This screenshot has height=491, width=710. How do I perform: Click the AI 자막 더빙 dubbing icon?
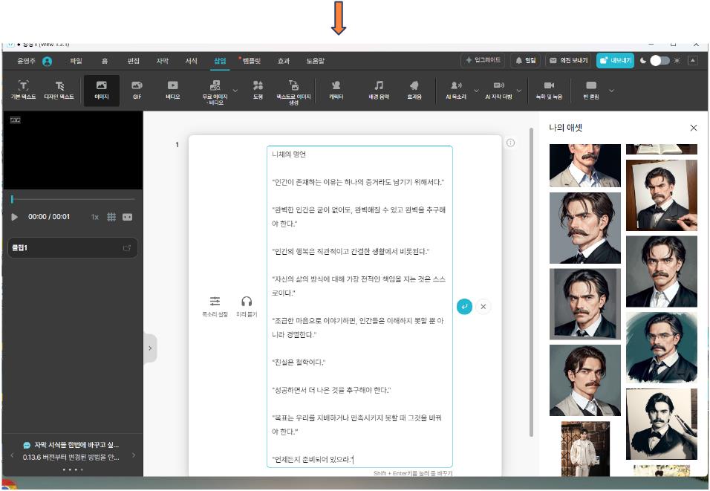click(x=498, y=90)
